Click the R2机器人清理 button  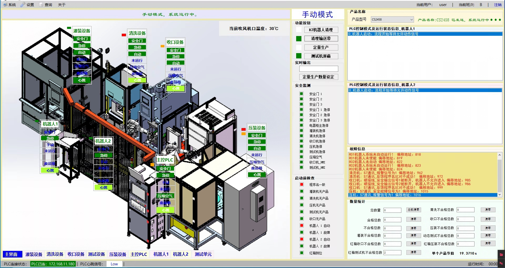tap(321, 30)
